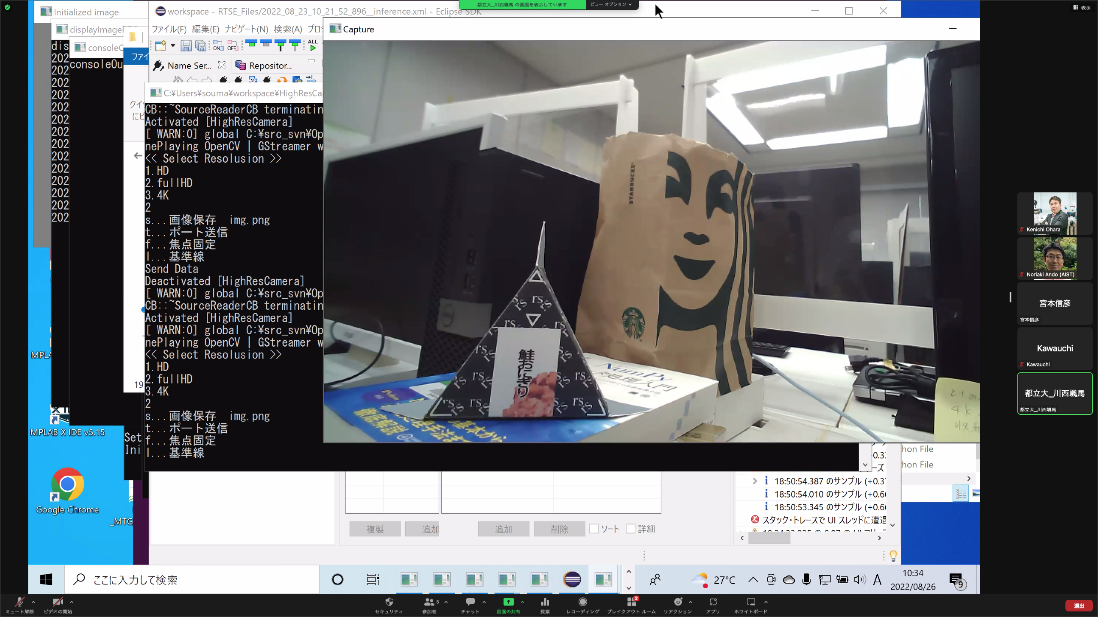Expand reactions options caret

(691, 602)
